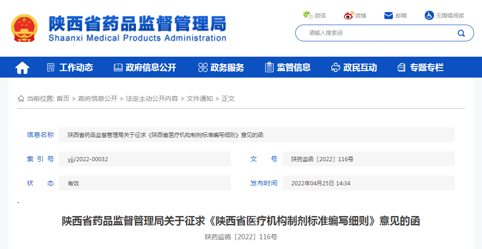
Task: Click the 信息名称 label
Action: (40, 135)
